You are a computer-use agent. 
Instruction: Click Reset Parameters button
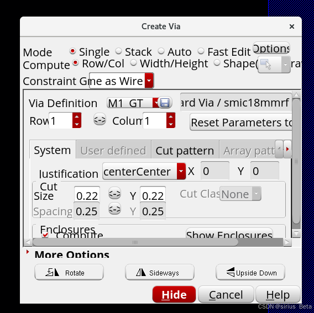point(240,122)
